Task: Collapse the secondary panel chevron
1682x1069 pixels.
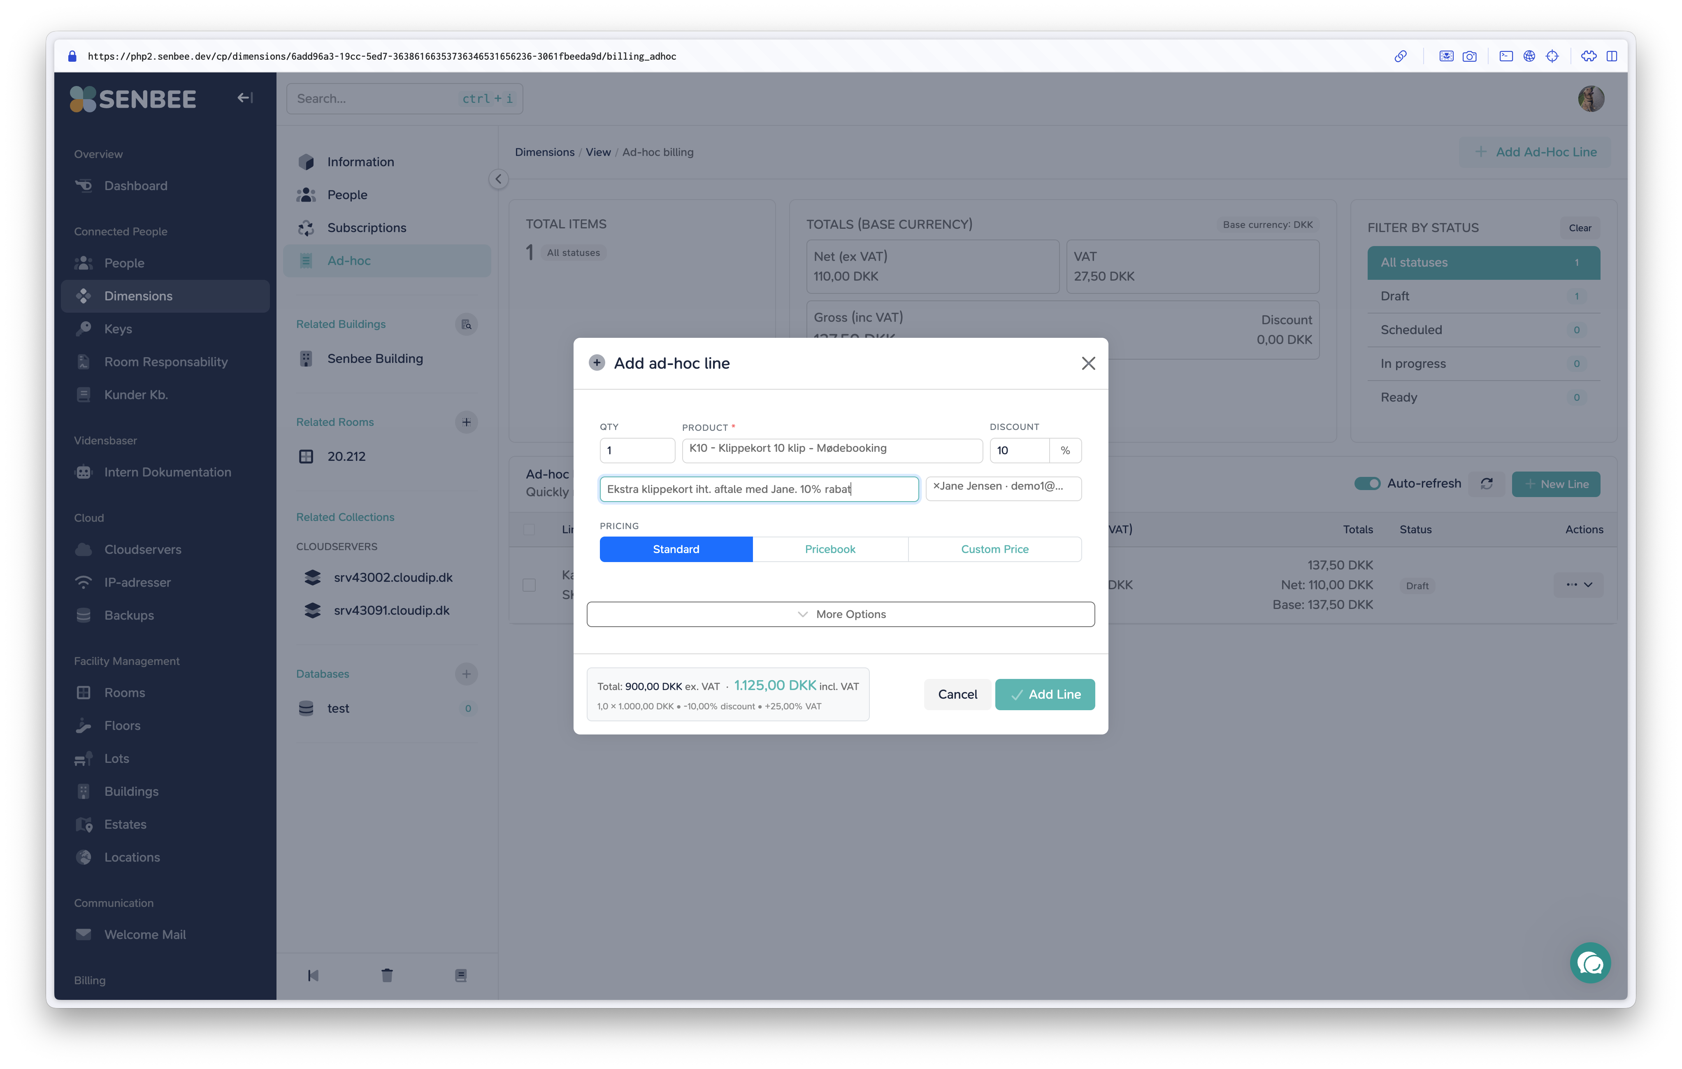Action: [x=498, y=179]
